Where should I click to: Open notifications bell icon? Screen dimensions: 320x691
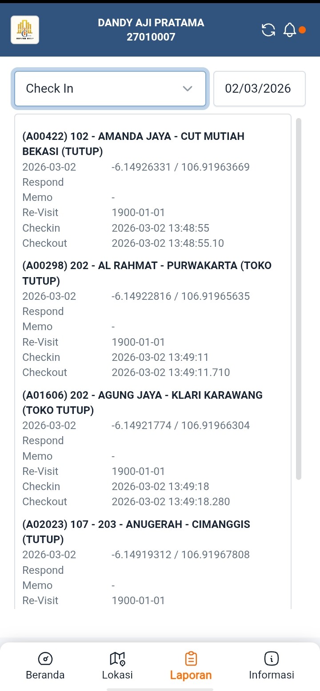[x=289, y=30]
